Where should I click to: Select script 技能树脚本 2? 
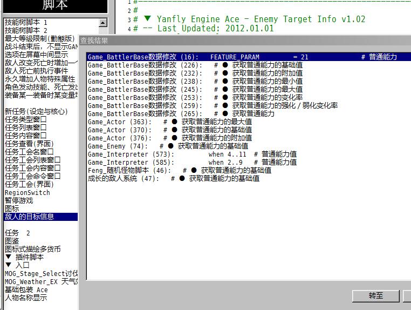[x=26, y=30]
